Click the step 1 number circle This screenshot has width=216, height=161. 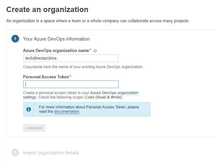tap(15, 39)
